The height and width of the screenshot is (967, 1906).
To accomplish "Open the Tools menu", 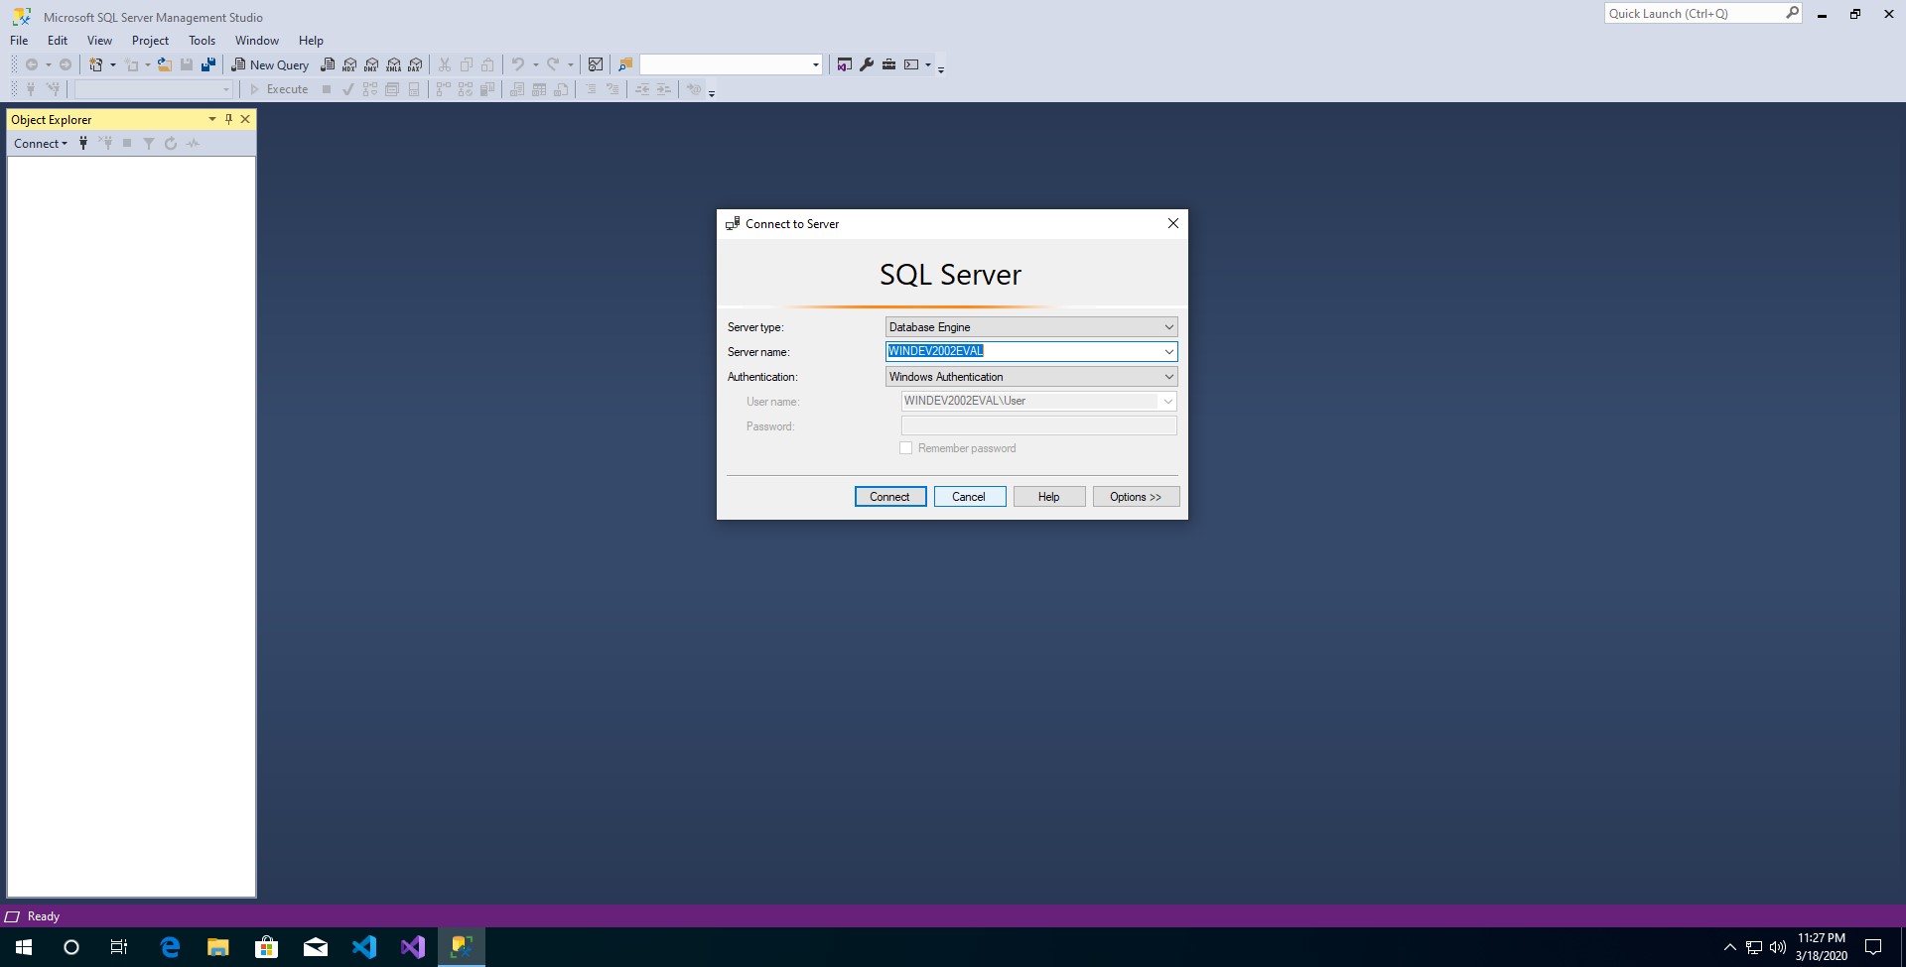I will tap(202, 40).
